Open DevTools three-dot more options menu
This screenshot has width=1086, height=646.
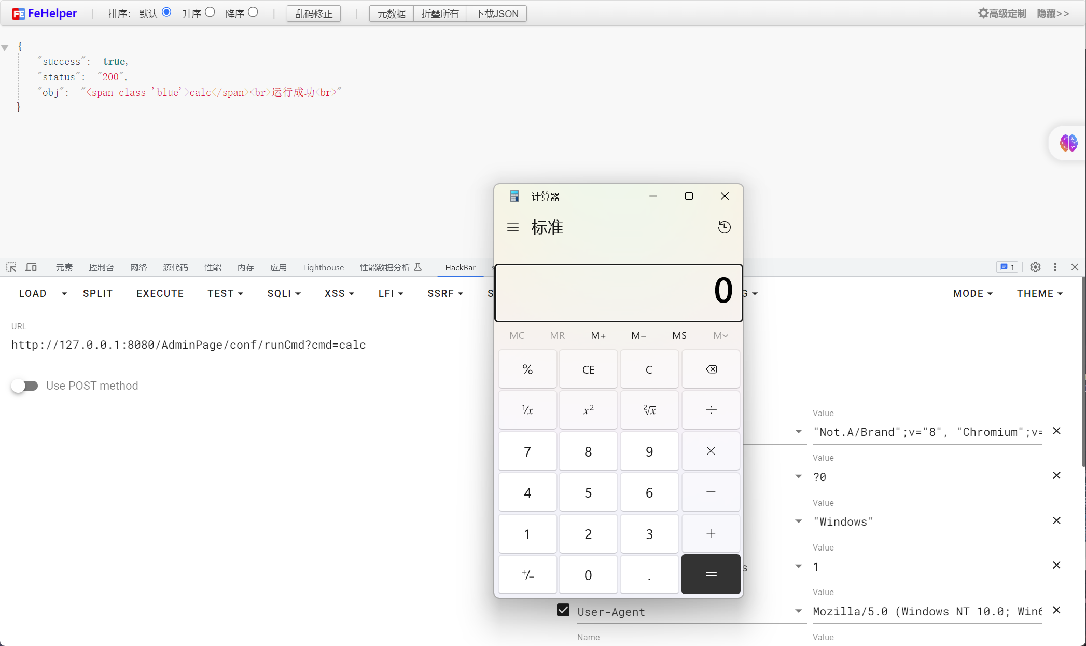(1055, 267)
